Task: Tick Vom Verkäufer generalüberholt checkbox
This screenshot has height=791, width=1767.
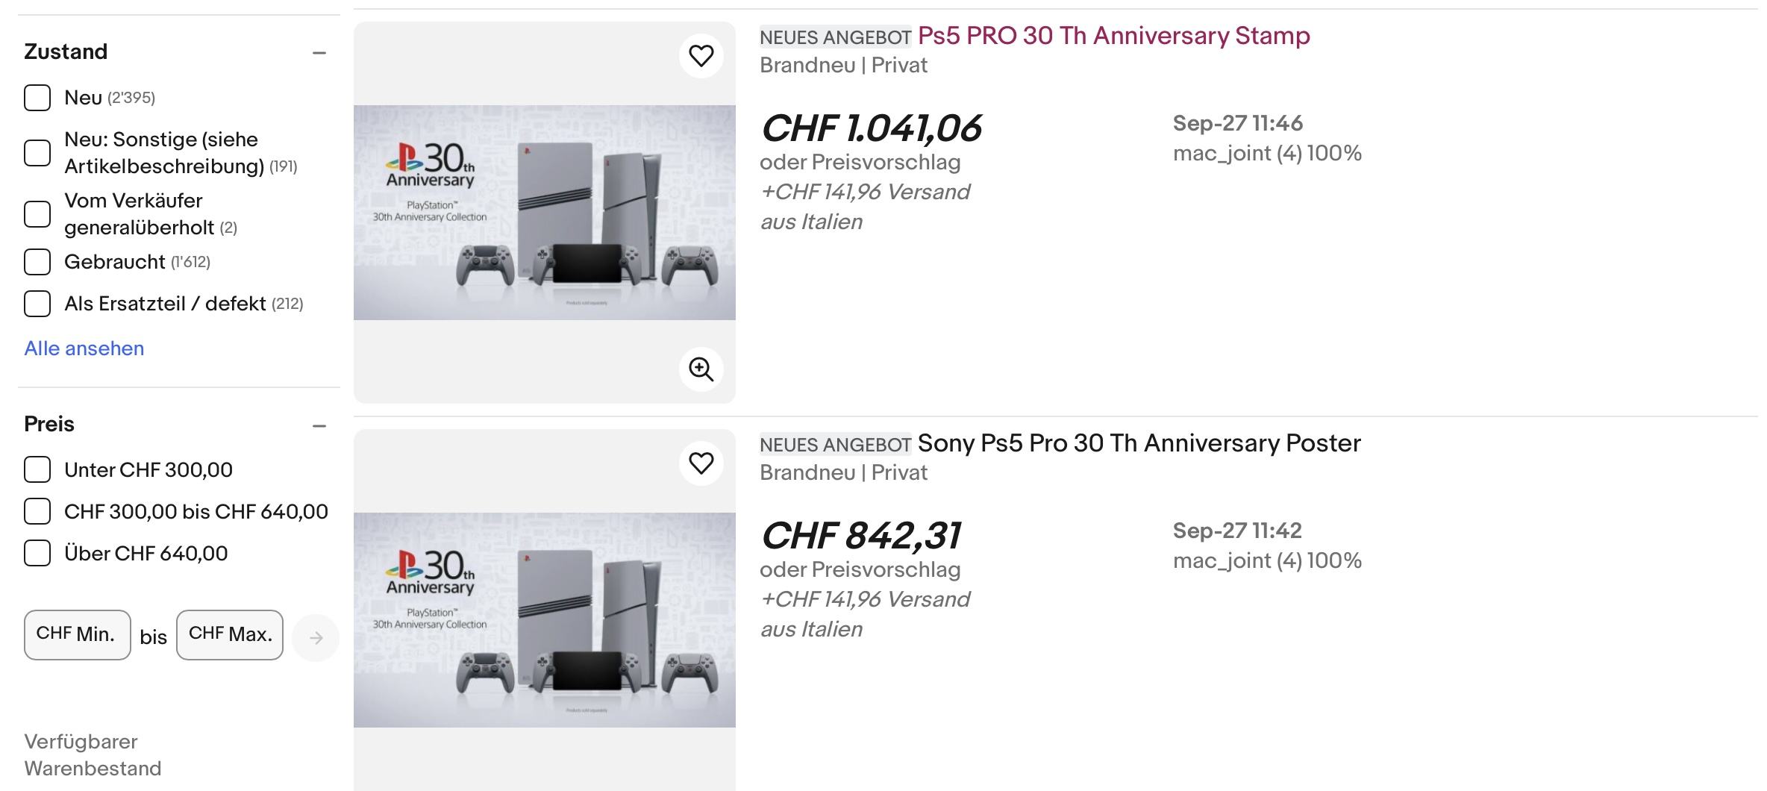Action: 37,214
